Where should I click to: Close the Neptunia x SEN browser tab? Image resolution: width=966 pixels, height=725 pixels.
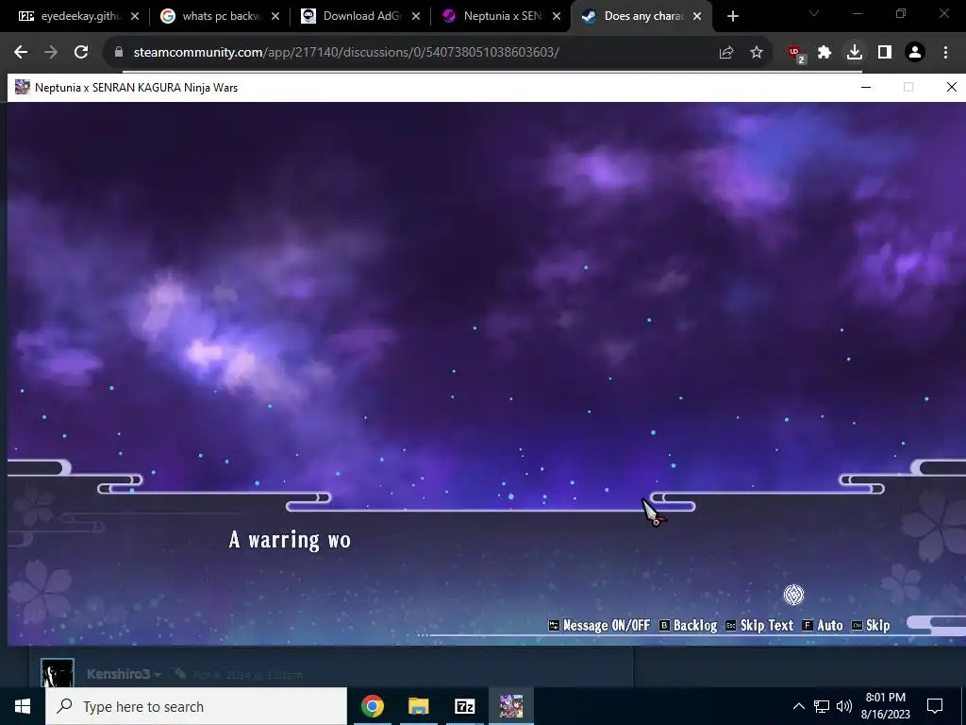tap(557, 17)
